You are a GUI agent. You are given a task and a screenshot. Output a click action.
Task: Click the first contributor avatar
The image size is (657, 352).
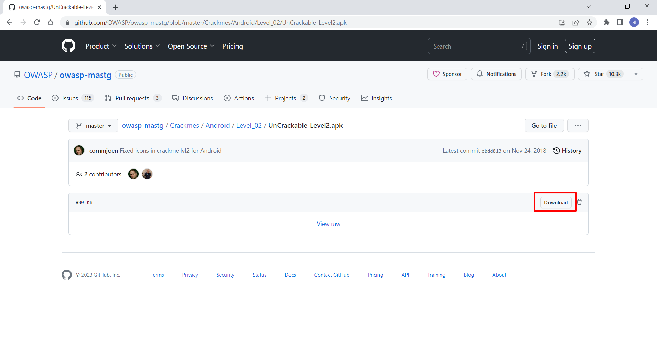pos(133,174)
